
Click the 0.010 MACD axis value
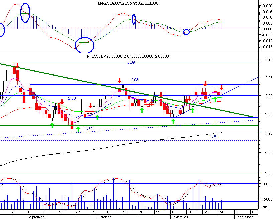coord(267,17)
